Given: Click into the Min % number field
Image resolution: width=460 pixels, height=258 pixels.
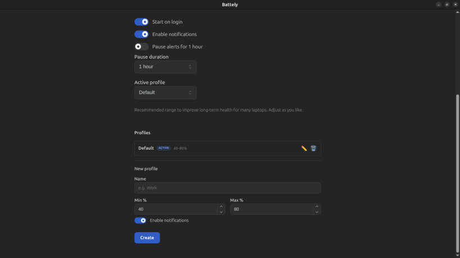Looking at the screenshot, I should [176, 209].
